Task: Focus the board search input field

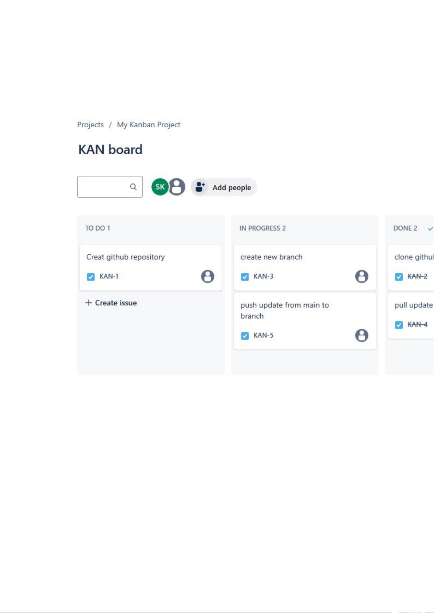Action: click(x=103, y=187)
